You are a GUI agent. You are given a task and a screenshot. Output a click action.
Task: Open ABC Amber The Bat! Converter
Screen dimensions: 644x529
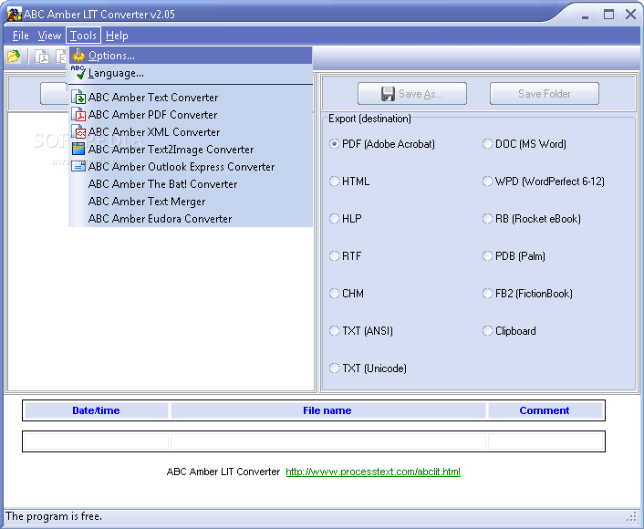tap(191, 183)
